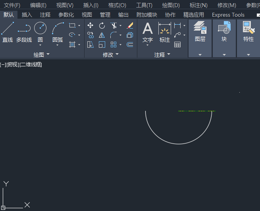Open the View (视图) menu
Image resolution: width=260 pixels, height=211 pixels.
(65, 5)
